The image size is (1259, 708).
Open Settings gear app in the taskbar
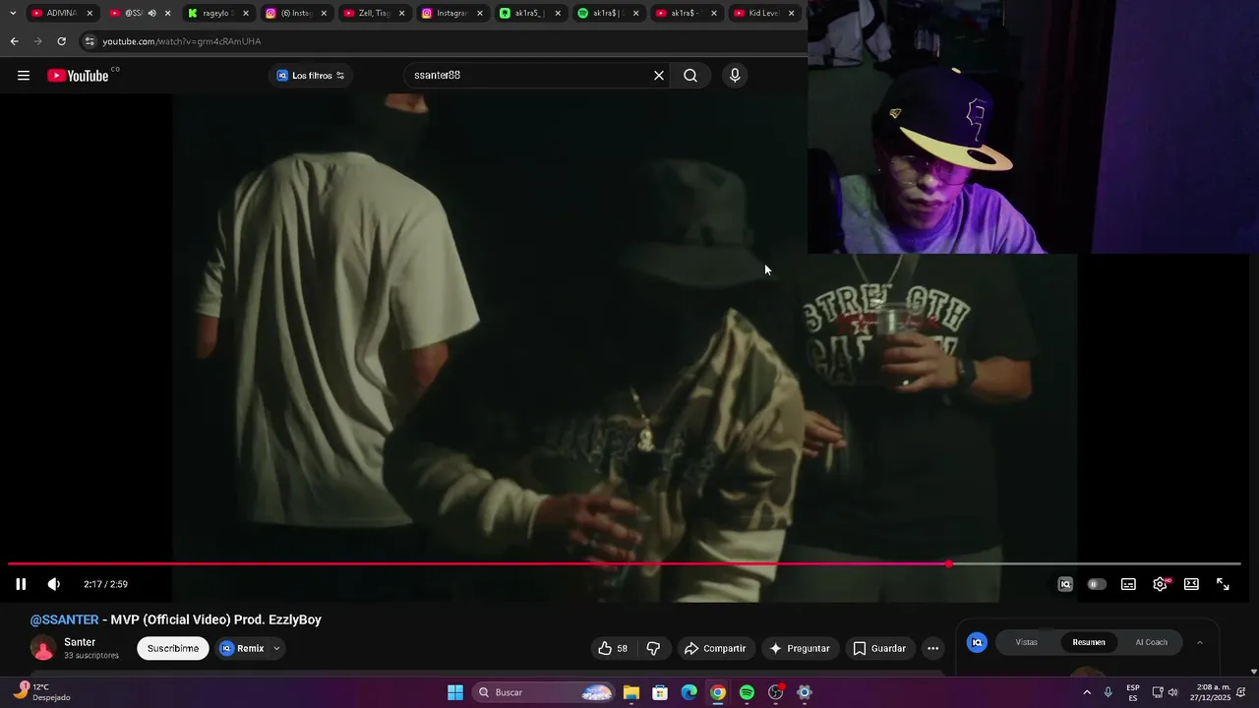805,692
